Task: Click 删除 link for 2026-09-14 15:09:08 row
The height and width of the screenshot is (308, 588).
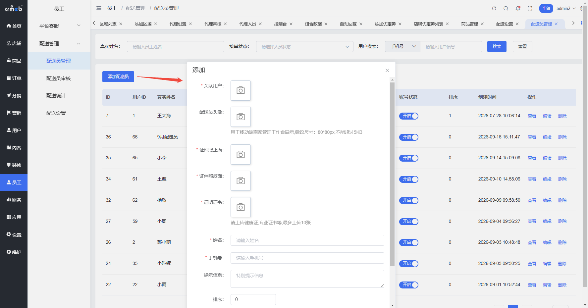Action: point(562,158)
